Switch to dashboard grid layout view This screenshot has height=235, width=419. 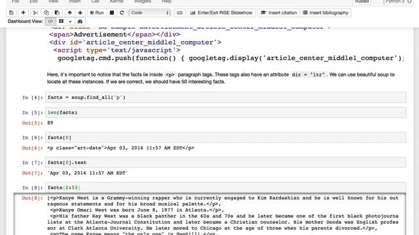(61, 22)
